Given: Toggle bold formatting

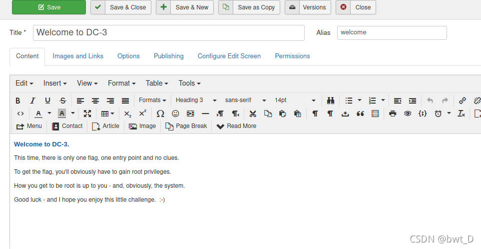Looking at the screenshot, I should pyautogui.click(x=18, y=100).
